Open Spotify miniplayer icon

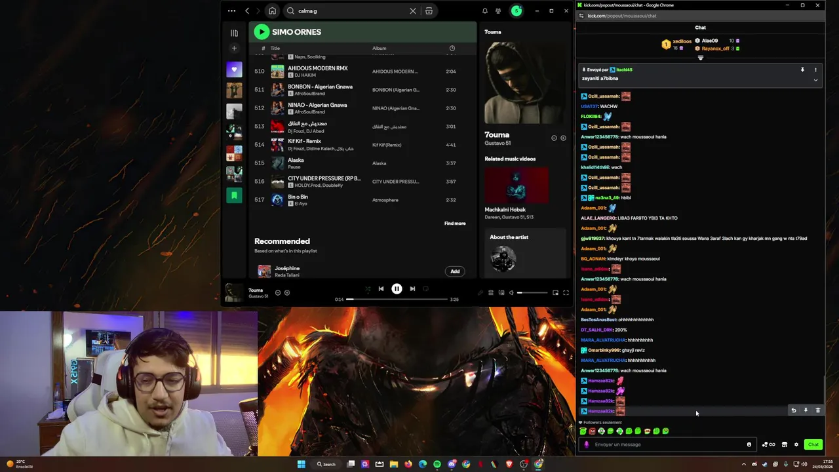555,293
